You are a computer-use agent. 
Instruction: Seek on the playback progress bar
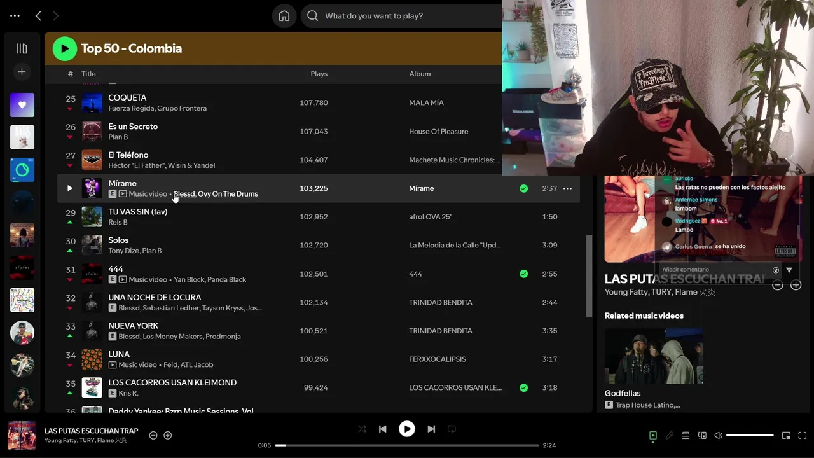pos(407,445)
